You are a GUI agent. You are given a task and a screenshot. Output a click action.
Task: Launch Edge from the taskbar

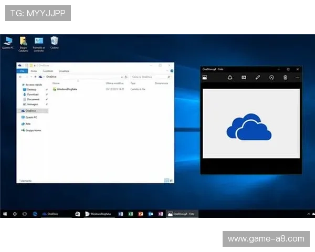pyautogui.click(x=35, y=214)
